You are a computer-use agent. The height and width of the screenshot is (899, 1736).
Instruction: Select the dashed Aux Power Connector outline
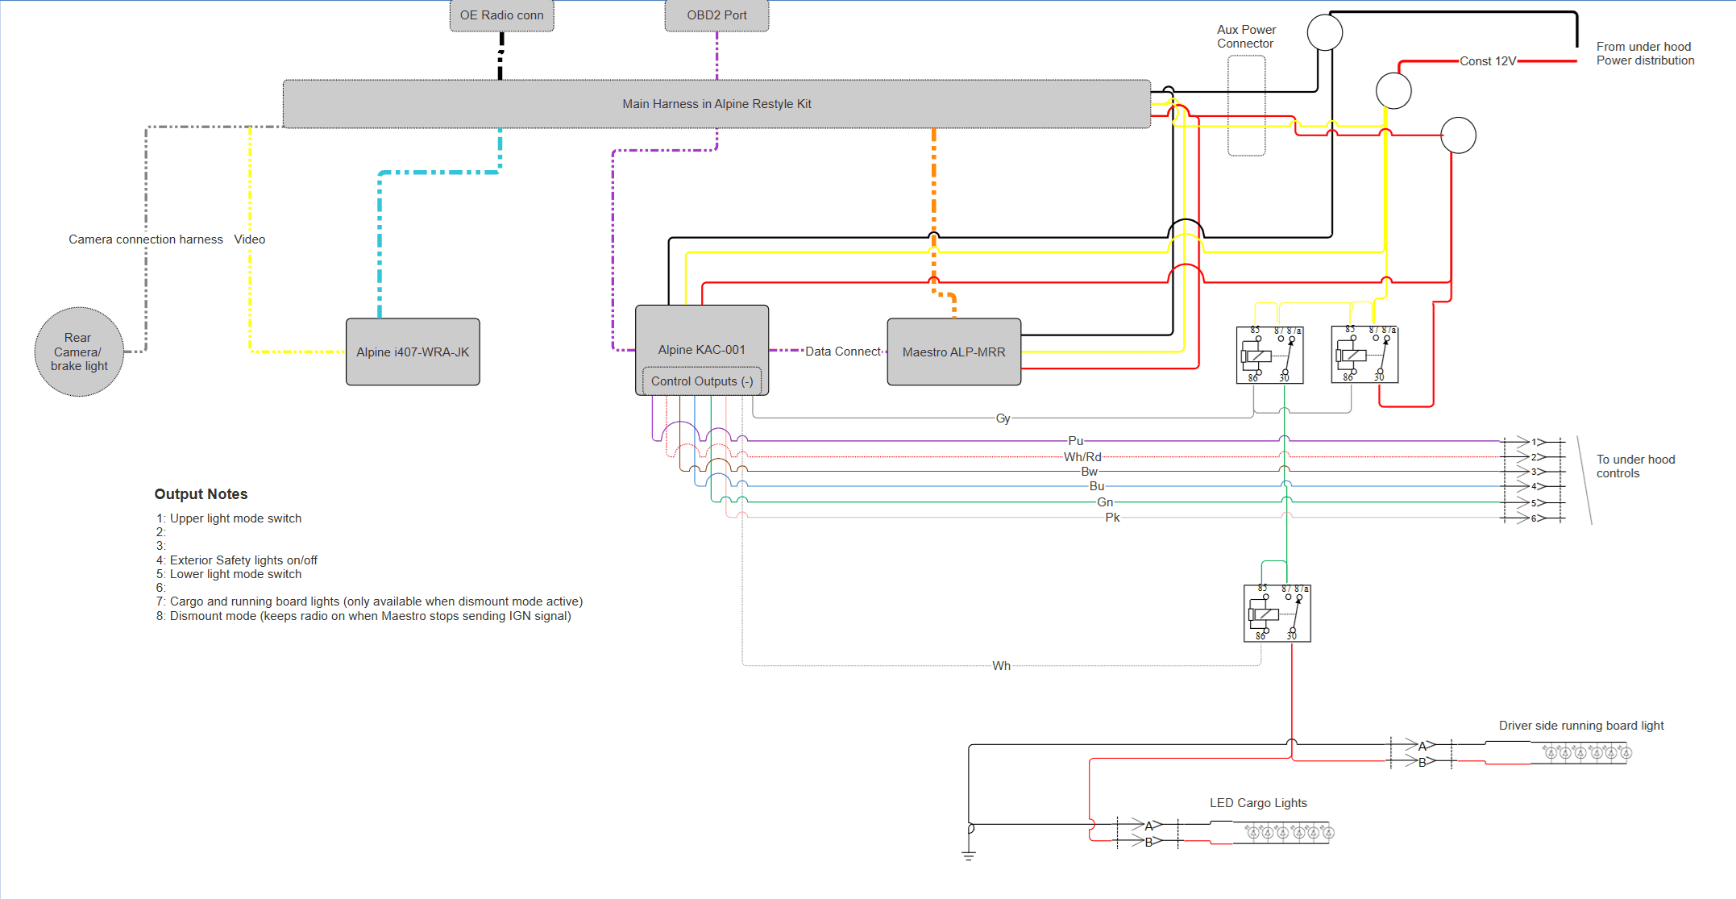click(1246, 106)
